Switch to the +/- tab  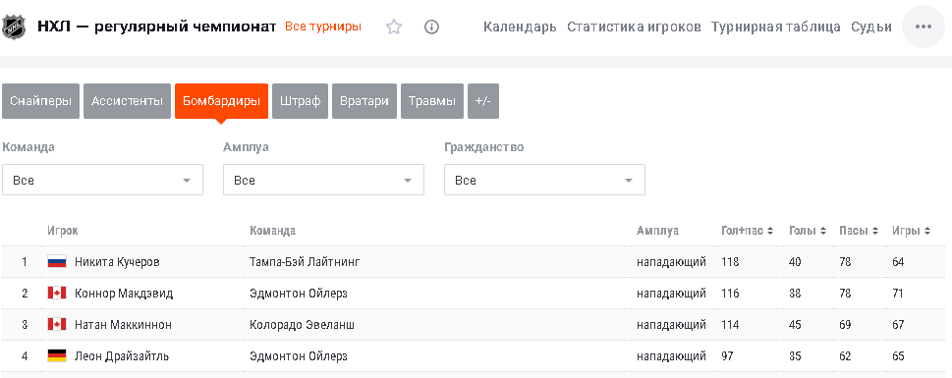tap(483, 101)
